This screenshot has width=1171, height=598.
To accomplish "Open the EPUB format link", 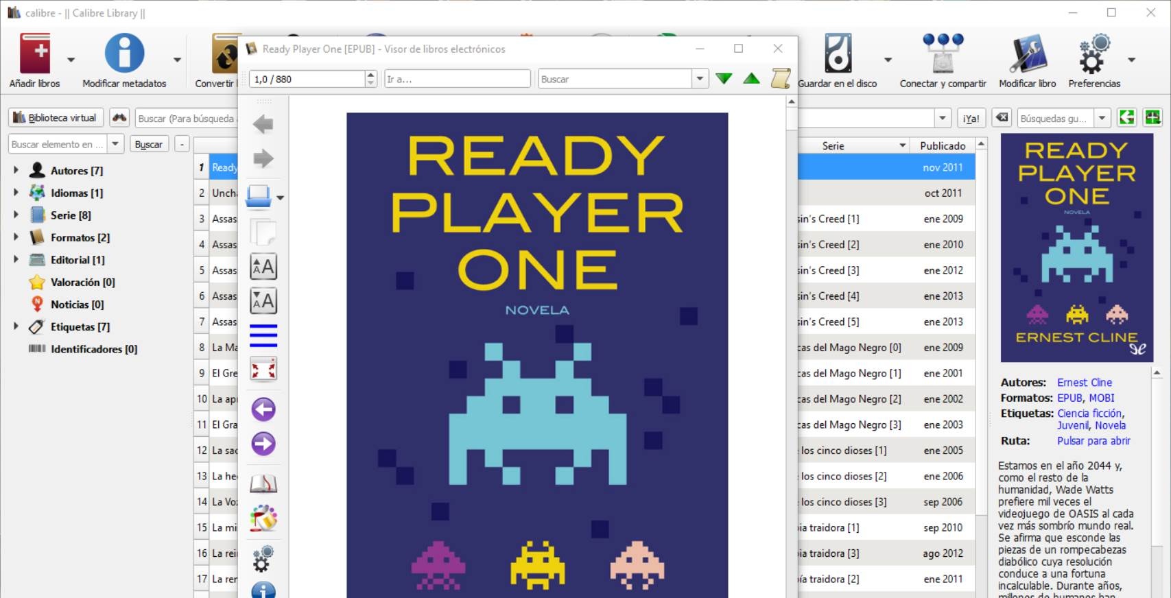I will [x=1069, y=398].
